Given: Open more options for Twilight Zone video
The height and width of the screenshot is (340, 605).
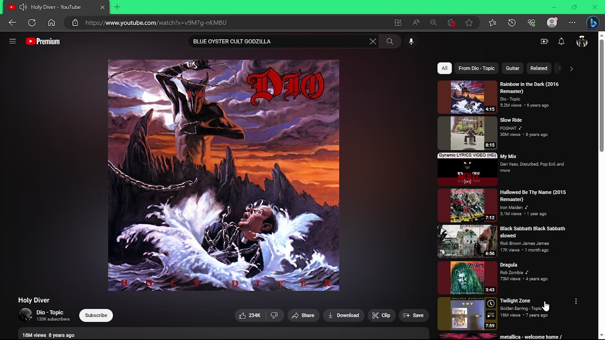Looking at the screenshot, I should coord(576,301).
